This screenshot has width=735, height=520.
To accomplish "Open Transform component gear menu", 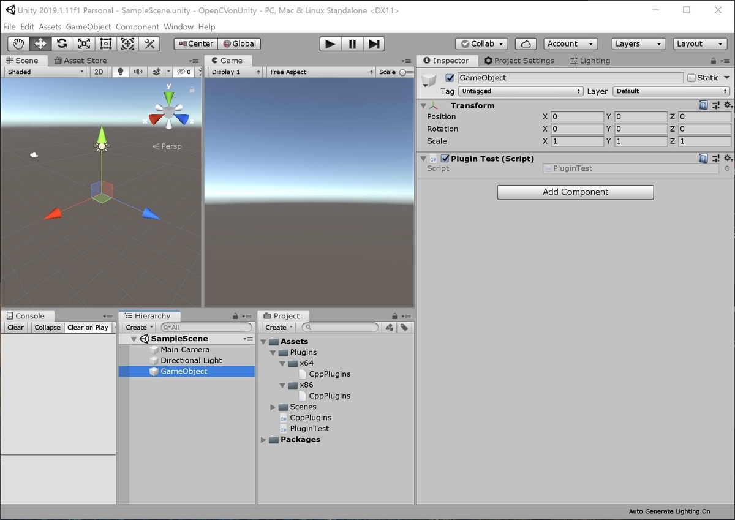I will [x=728, y=105].
